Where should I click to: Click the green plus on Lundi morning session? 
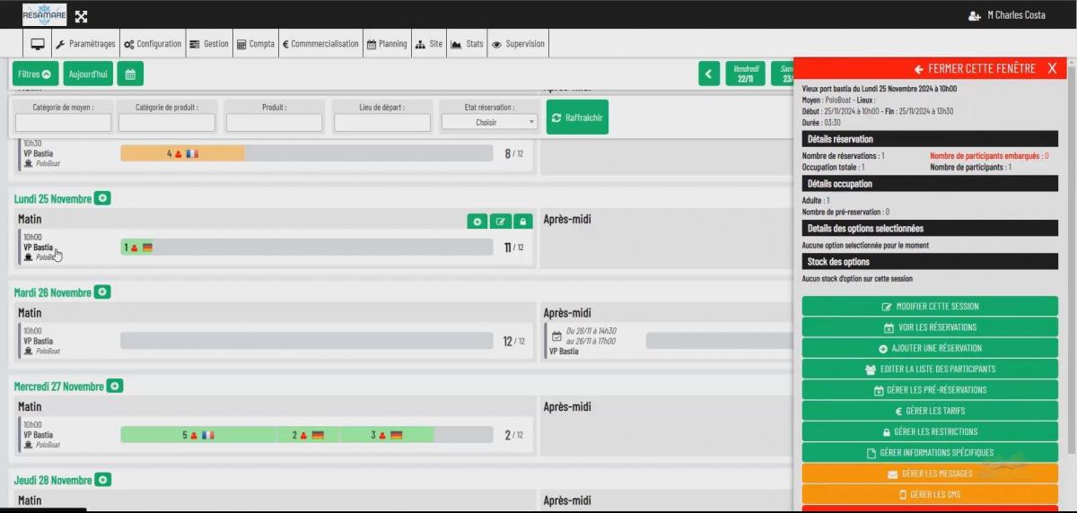click(477, 221)
